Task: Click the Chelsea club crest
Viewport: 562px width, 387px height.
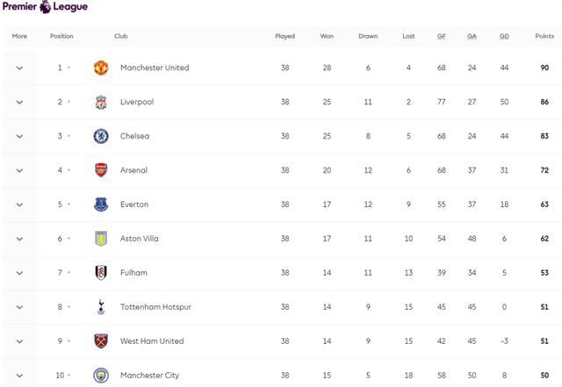Action: [101, 136]
